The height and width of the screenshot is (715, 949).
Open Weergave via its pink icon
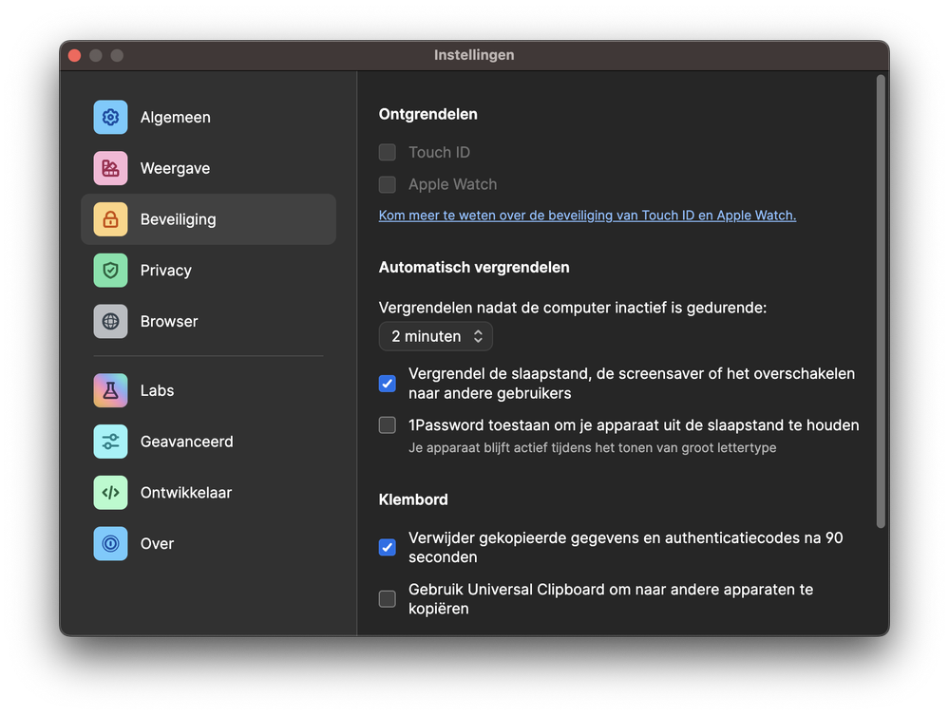[x=110, y=168]
